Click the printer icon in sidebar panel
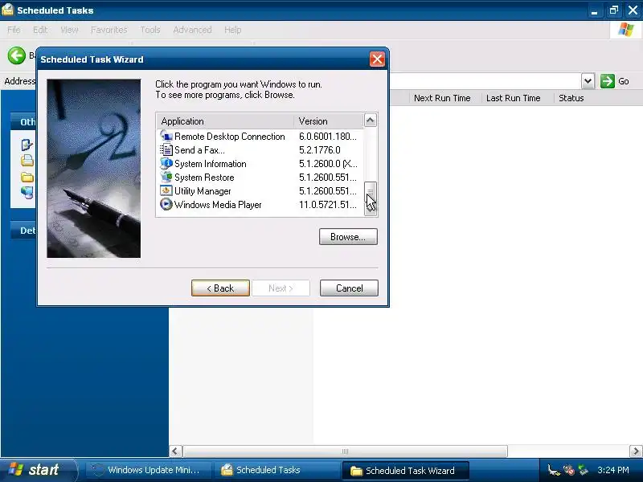Viewport: 643px width, 482px height. (x=27, y=160)
